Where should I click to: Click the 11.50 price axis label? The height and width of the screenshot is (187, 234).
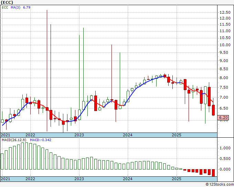coord(225,25)
